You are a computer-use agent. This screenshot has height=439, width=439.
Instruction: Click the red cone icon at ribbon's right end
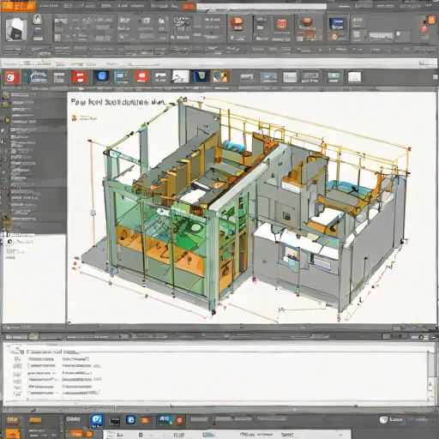tap(424, 29)
